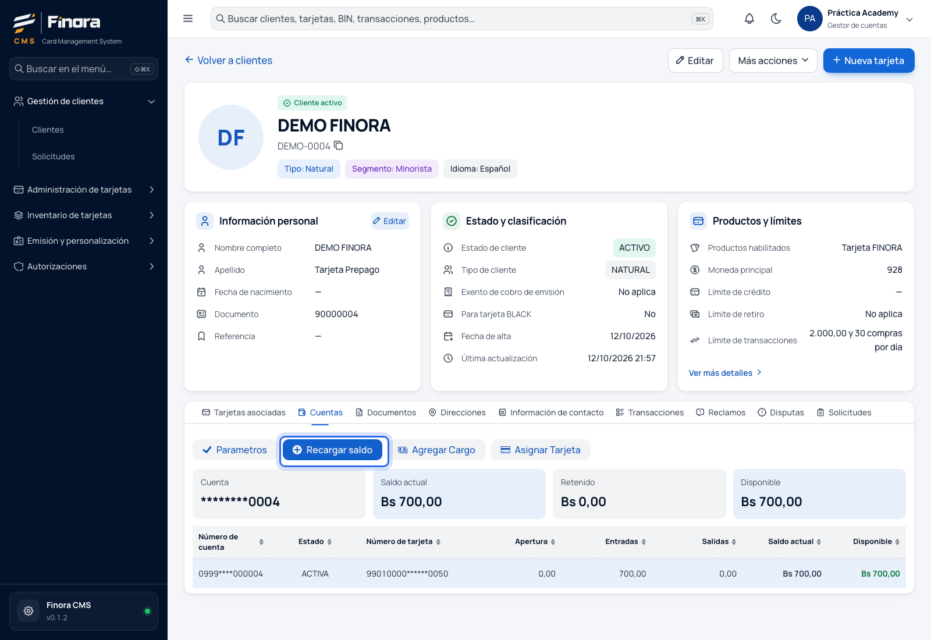The width and height of the screenshot is (931, 640).
Task: Click Asignar Tarjeta button
Action: 541,450
